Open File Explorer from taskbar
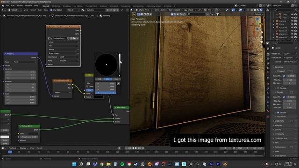Image resolution: width=299 pixels, height=168 pixels. coord(108,164)
